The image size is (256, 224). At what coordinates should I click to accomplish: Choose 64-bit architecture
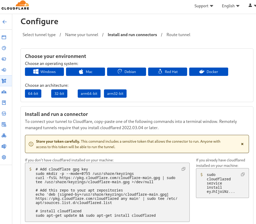[33, 94]
